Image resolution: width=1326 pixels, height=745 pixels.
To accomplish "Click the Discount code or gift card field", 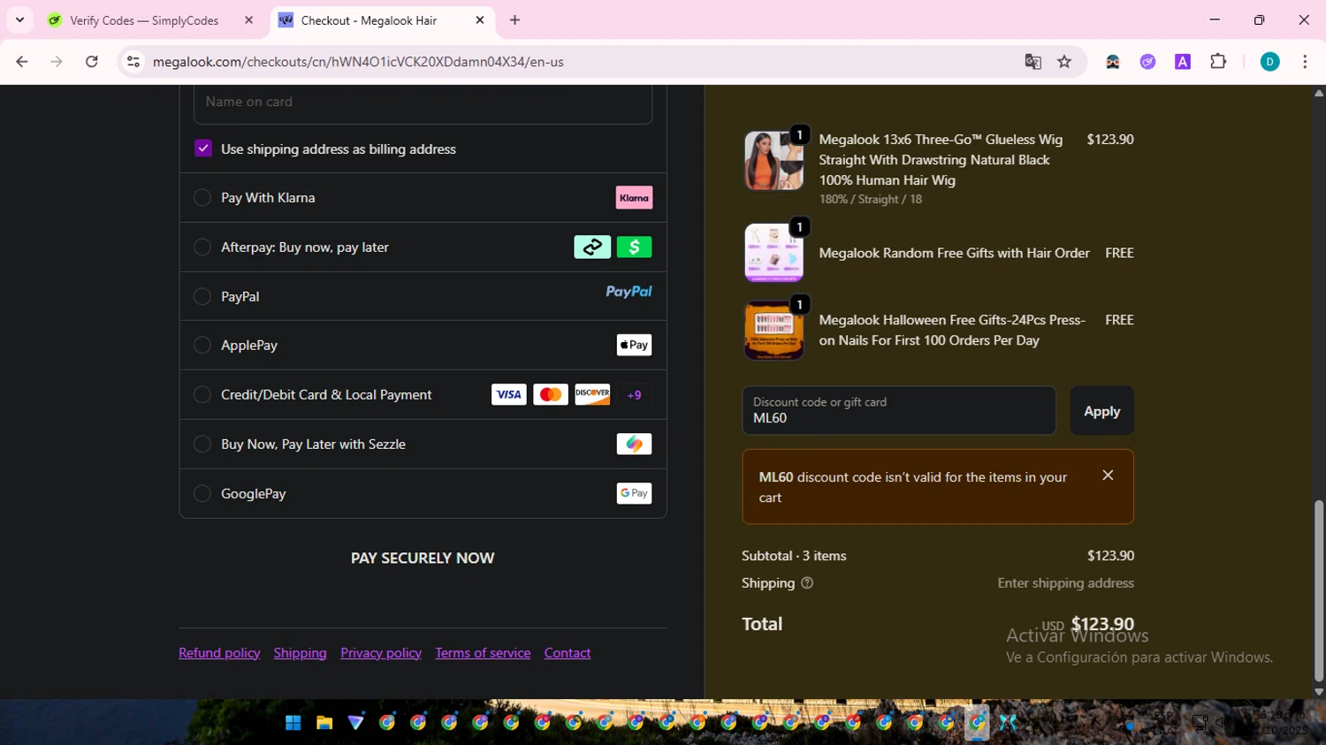I will 899,411.
